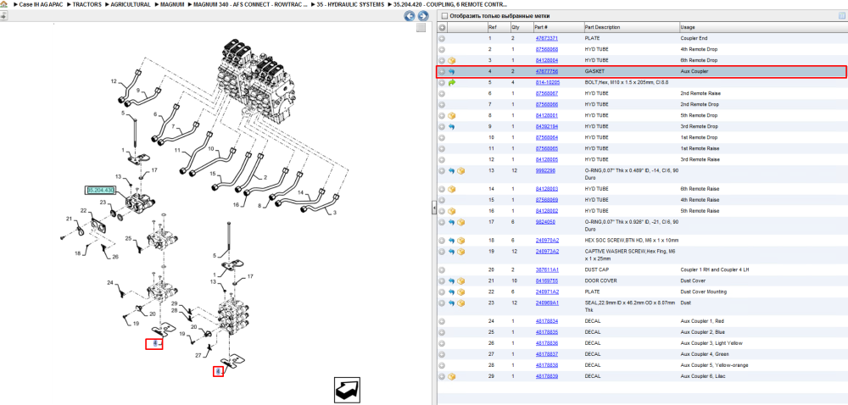The height and width of the screenshot is (405, 848).
Task: Click box icon on 5th Remote Raise row
Action: [452, 211]
